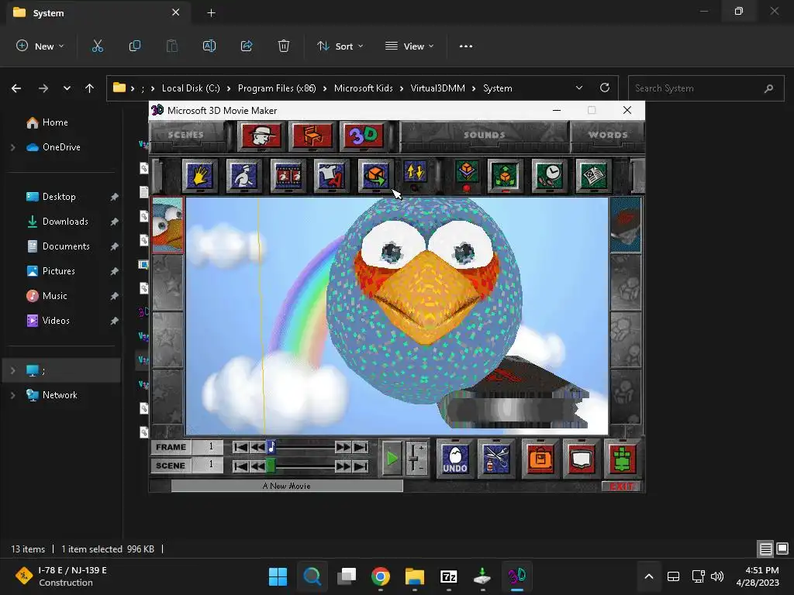Image resolution: width=794 pixels, height=595 pixels.
Task: Expand the address bar history chevron
Action: [x=578, y=88]
